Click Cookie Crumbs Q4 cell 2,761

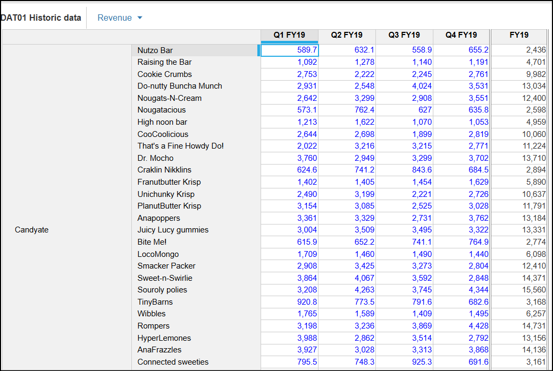pos(462,74)
